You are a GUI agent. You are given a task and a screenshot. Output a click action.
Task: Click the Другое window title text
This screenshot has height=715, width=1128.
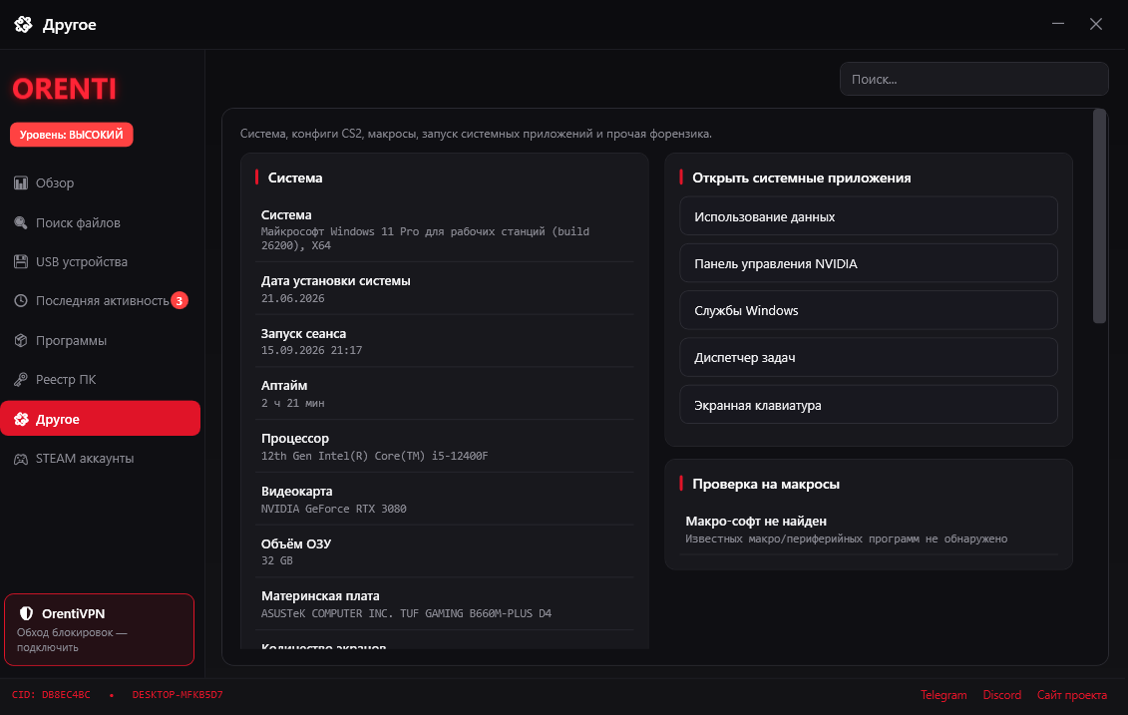point(69,25)
